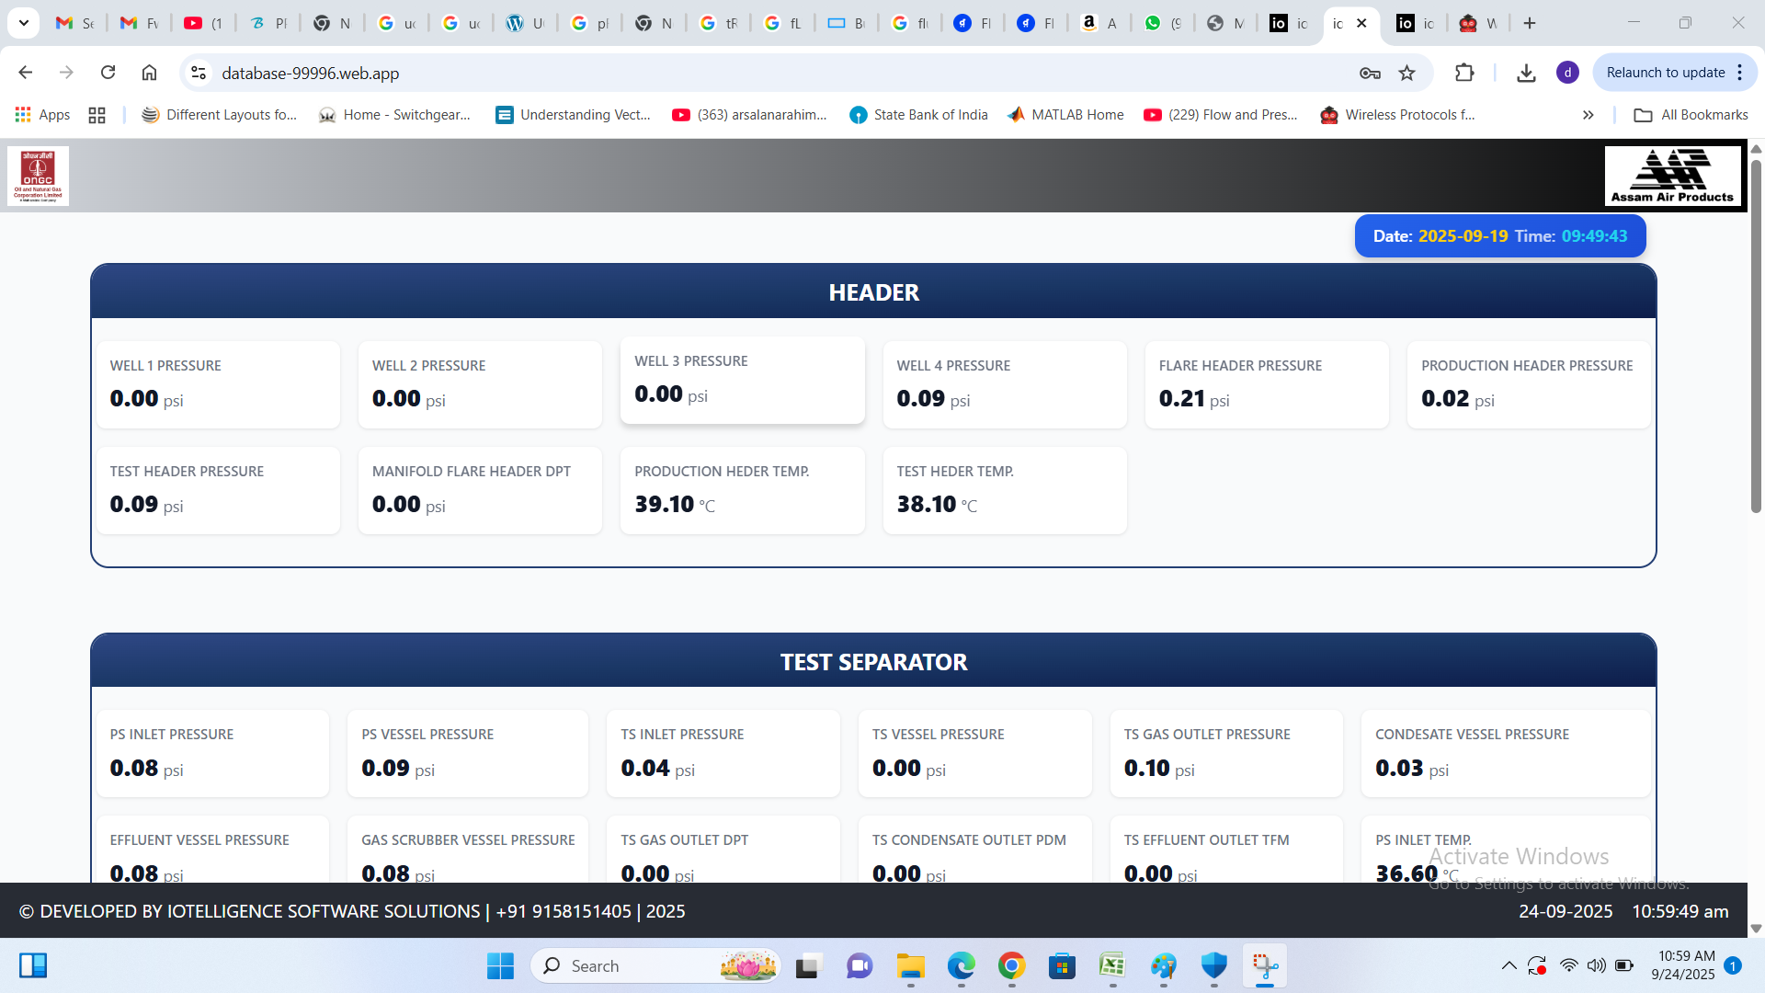Expand the tab search dropdown arrow

23,23
